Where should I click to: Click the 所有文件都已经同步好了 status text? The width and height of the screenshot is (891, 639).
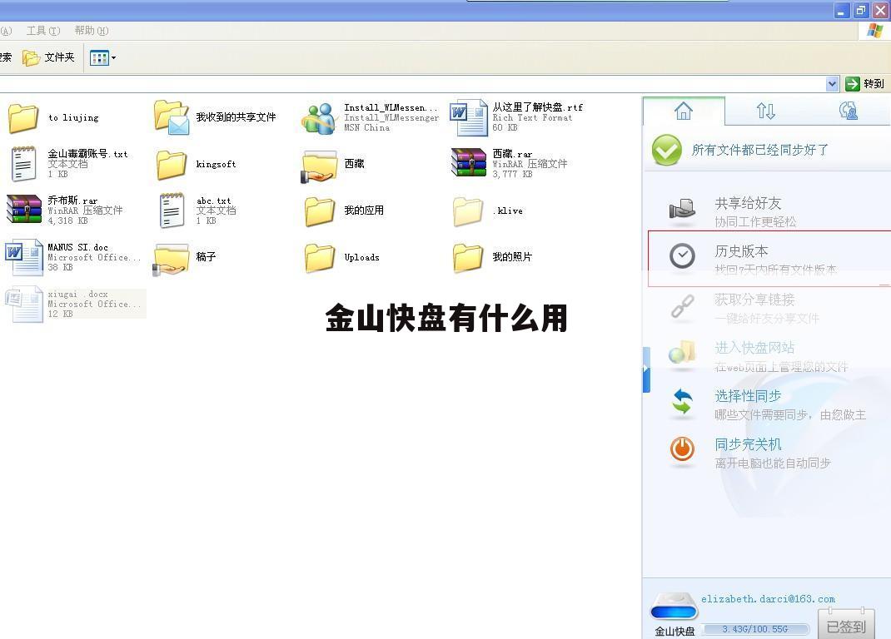point(759,150)
